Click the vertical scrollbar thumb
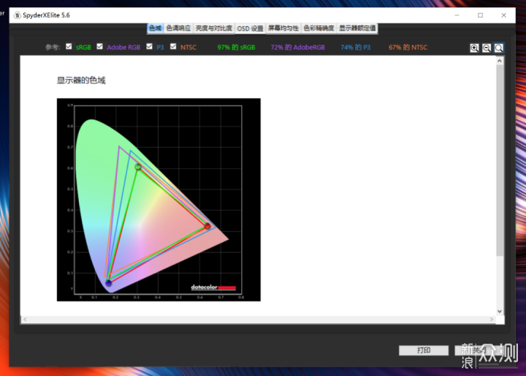This screenshot has height=376, width=526. click(500, 160)
